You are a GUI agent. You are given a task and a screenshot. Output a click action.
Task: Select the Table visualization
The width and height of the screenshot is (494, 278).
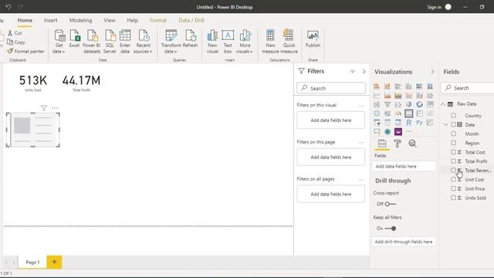pos(387,123)
